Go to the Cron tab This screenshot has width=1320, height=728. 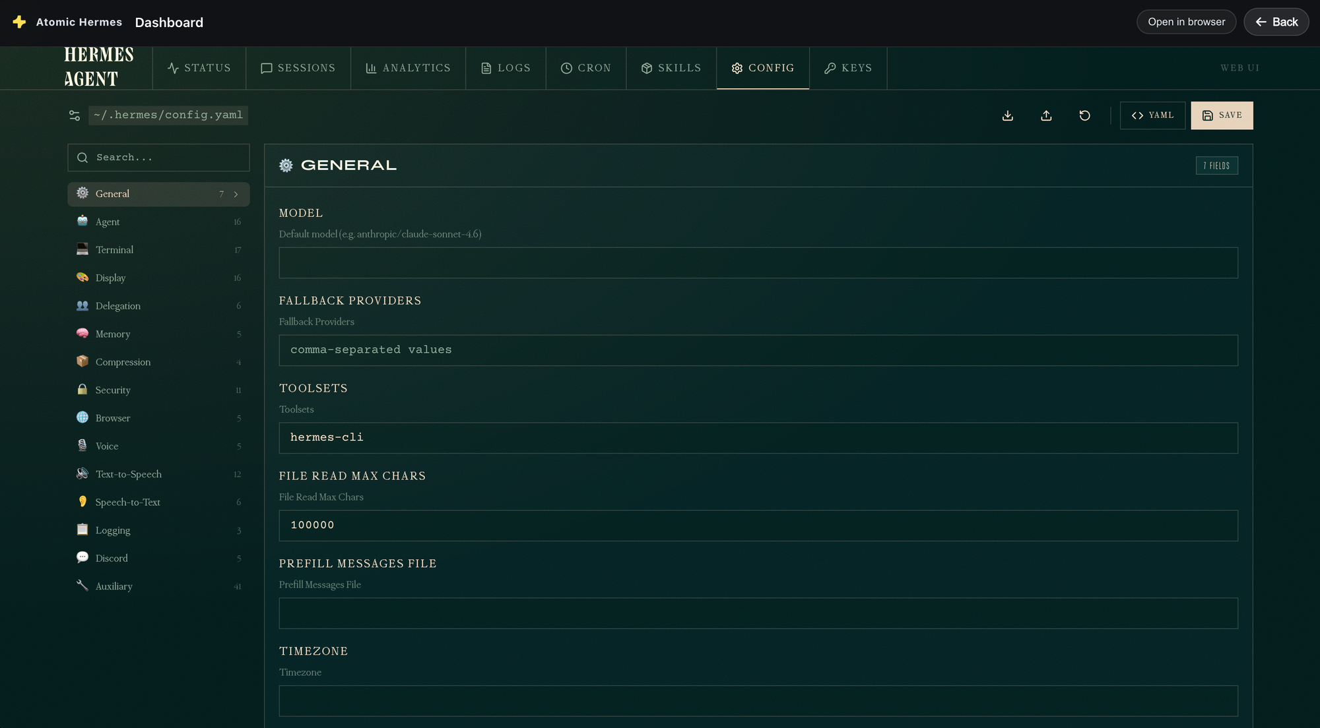pyautogui.click(x=585, y=68)
